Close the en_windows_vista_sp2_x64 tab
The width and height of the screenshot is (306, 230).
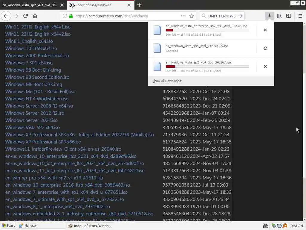pyautogui.click(x=62, y=5)
